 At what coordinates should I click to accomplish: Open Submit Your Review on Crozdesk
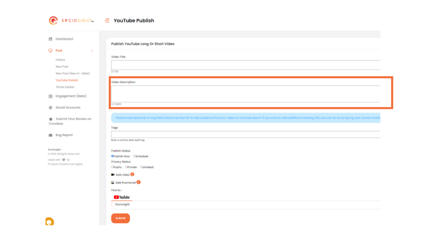[70, 121]
